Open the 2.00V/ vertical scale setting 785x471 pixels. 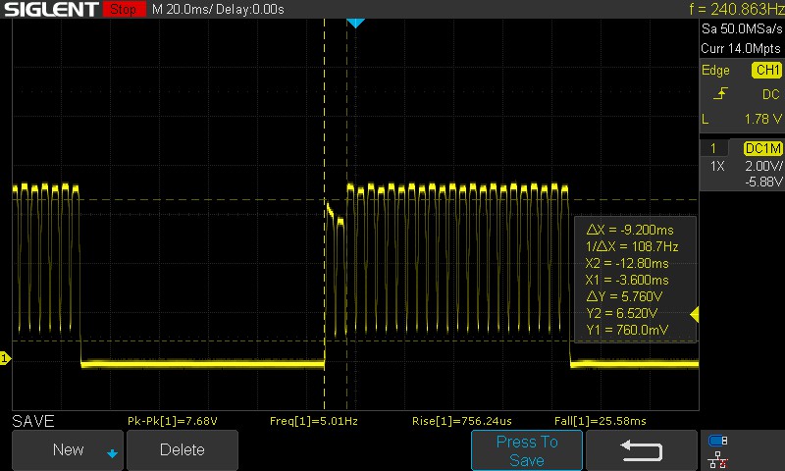click(x=761, y=167)
